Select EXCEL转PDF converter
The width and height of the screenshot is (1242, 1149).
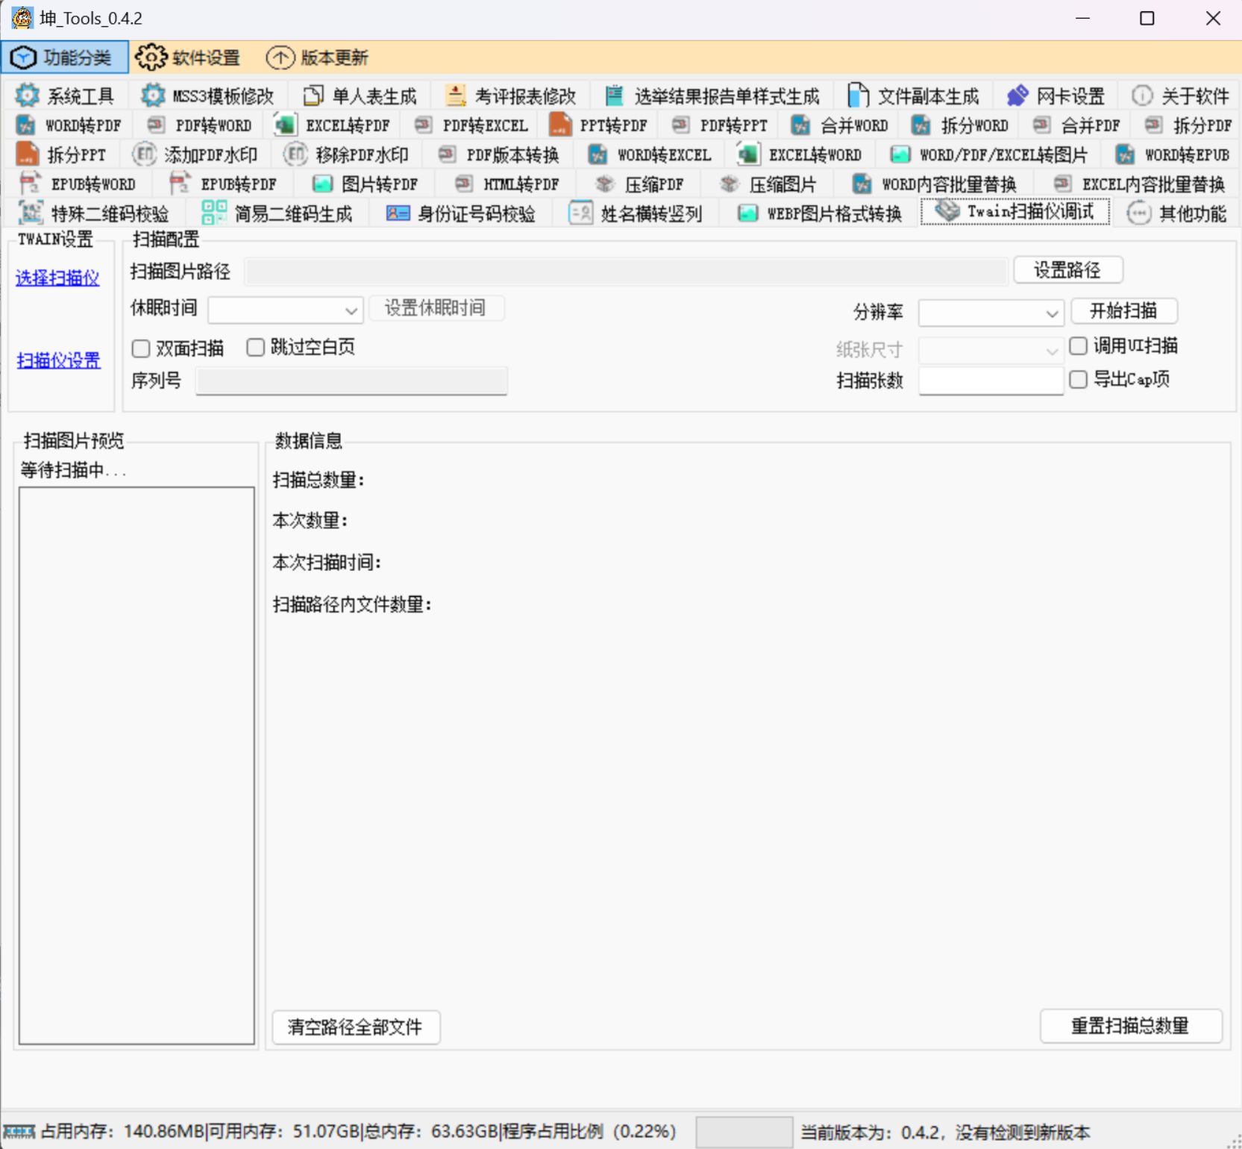(332, 125)
